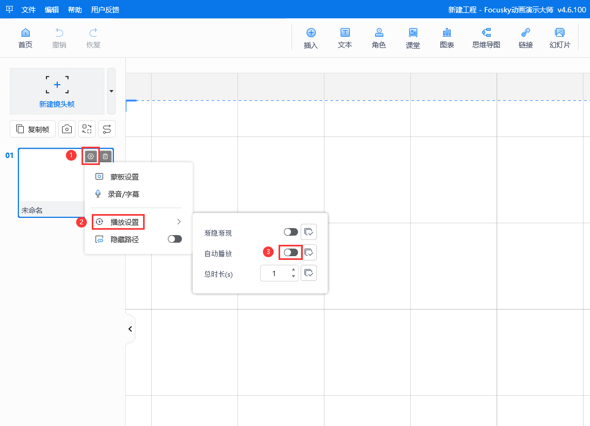Select the Text (文本) tool
This screenshot has width=590, height=426.
tap(345, 38)
